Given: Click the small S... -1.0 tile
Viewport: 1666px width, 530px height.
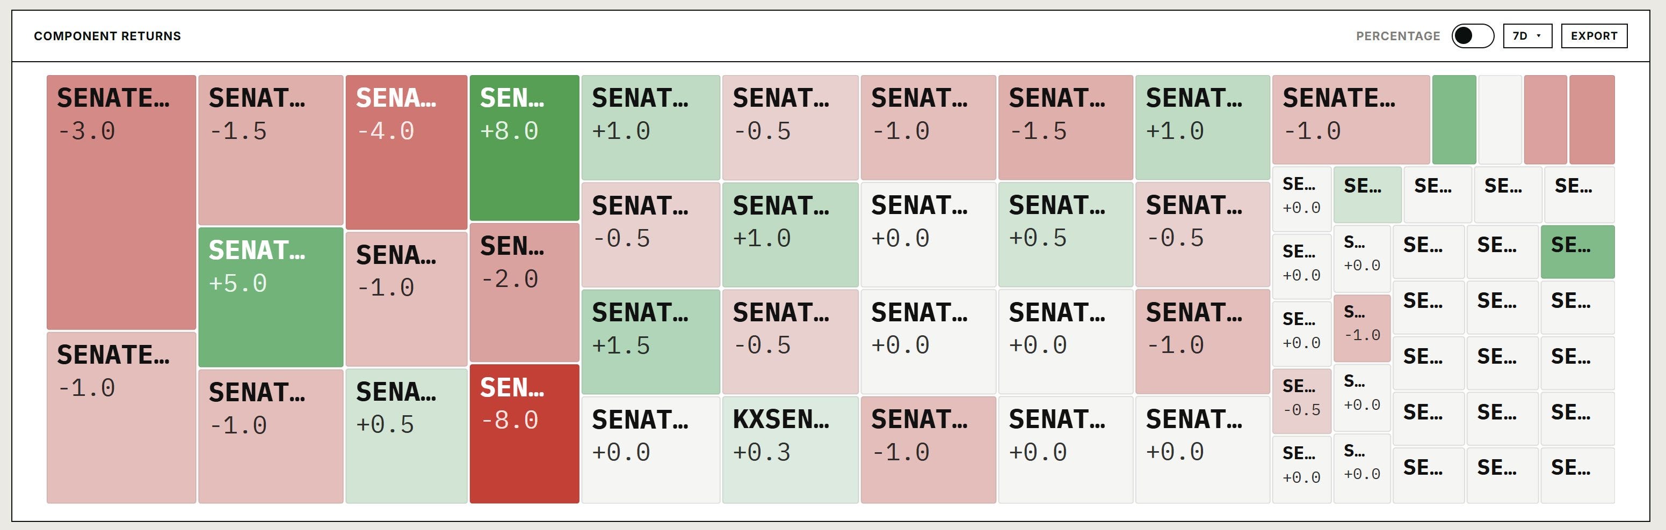Looking at the screenshot, I should click(1361, 328).
